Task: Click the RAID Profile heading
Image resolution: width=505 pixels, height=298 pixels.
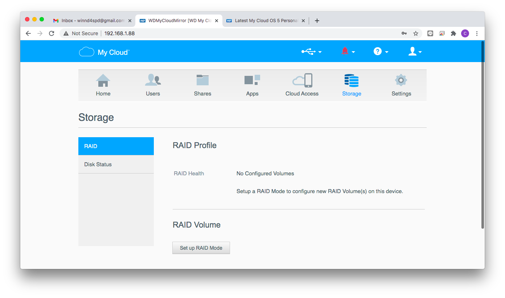Action: point(194,146)
